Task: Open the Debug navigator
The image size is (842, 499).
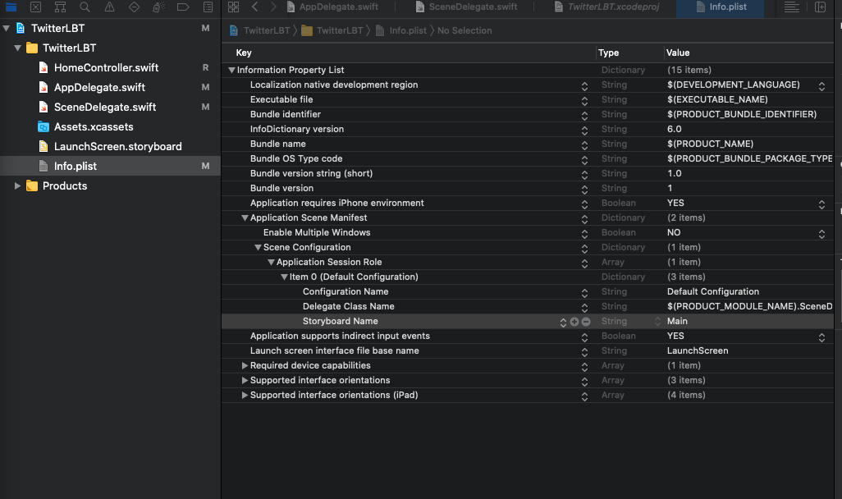Action: pyautogui.click(x=158, y=7)
